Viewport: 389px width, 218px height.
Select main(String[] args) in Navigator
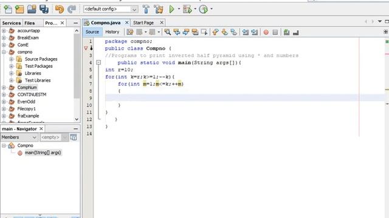tap(43, 153)
